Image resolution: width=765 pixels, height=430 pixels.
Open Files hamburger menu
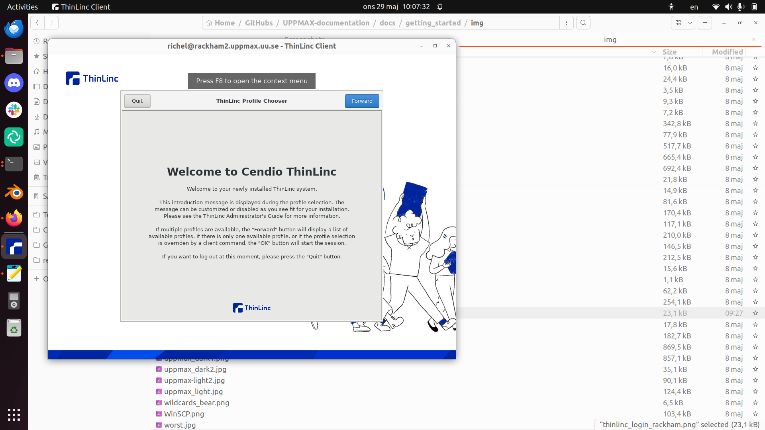[x=705, y=23]
